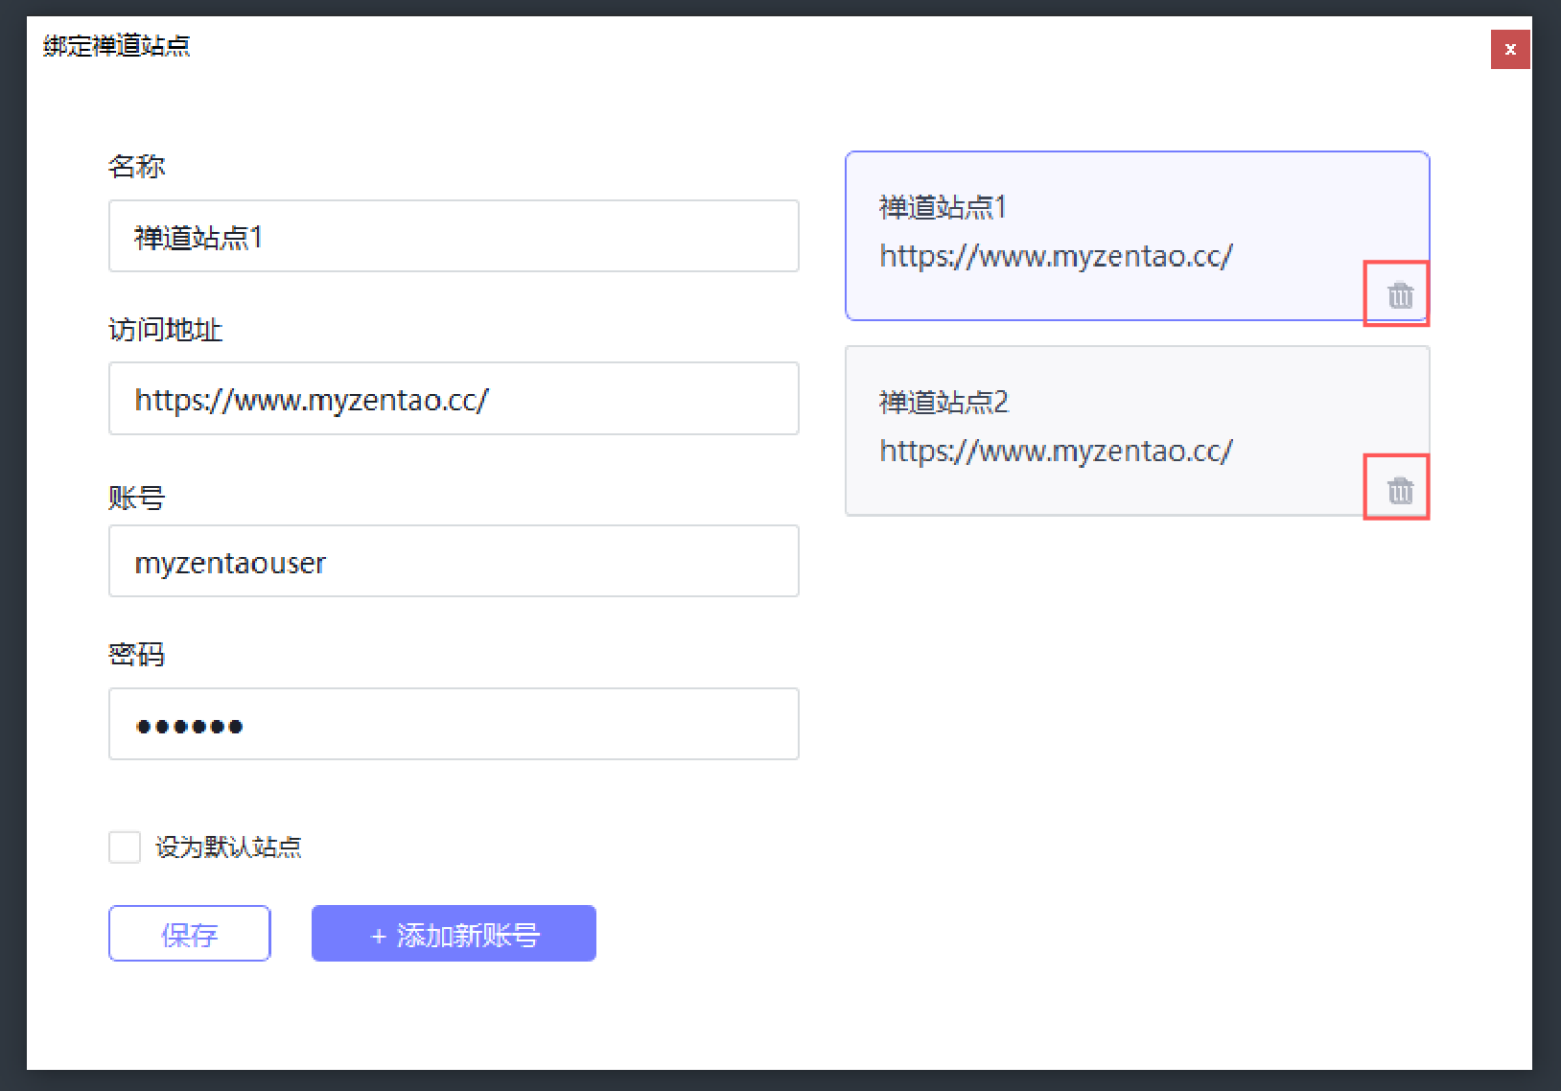1561x1091 pixels.
Task: Close the 绑定禅道站点 dialog
Action: (x=1510, y=49)
